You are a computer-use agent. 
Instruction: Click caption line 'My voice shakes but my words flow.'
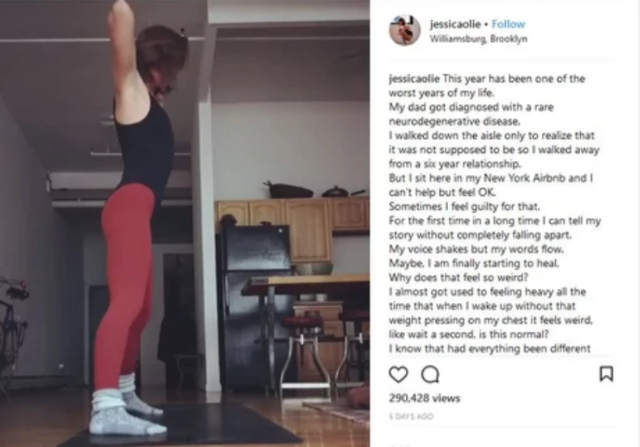(476, 249)
